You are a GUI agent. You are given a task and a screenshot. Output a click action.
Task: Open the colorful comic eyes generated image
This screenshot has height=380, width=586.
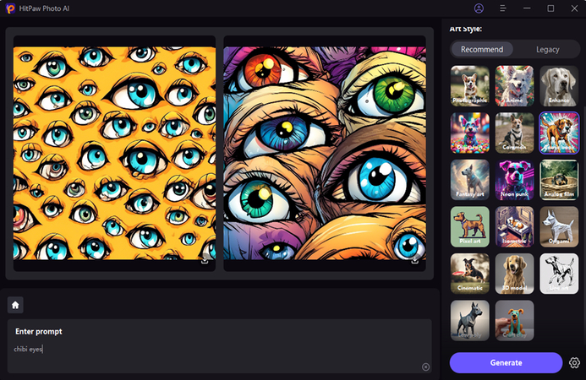tap(325, 153)
